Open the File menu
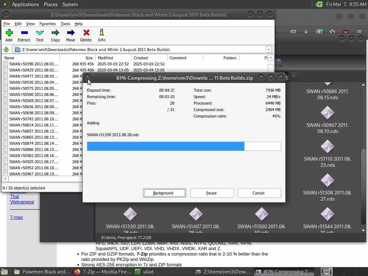Viewport: 368px width, 276px height. pyautogui.click(x=7, y=24)
